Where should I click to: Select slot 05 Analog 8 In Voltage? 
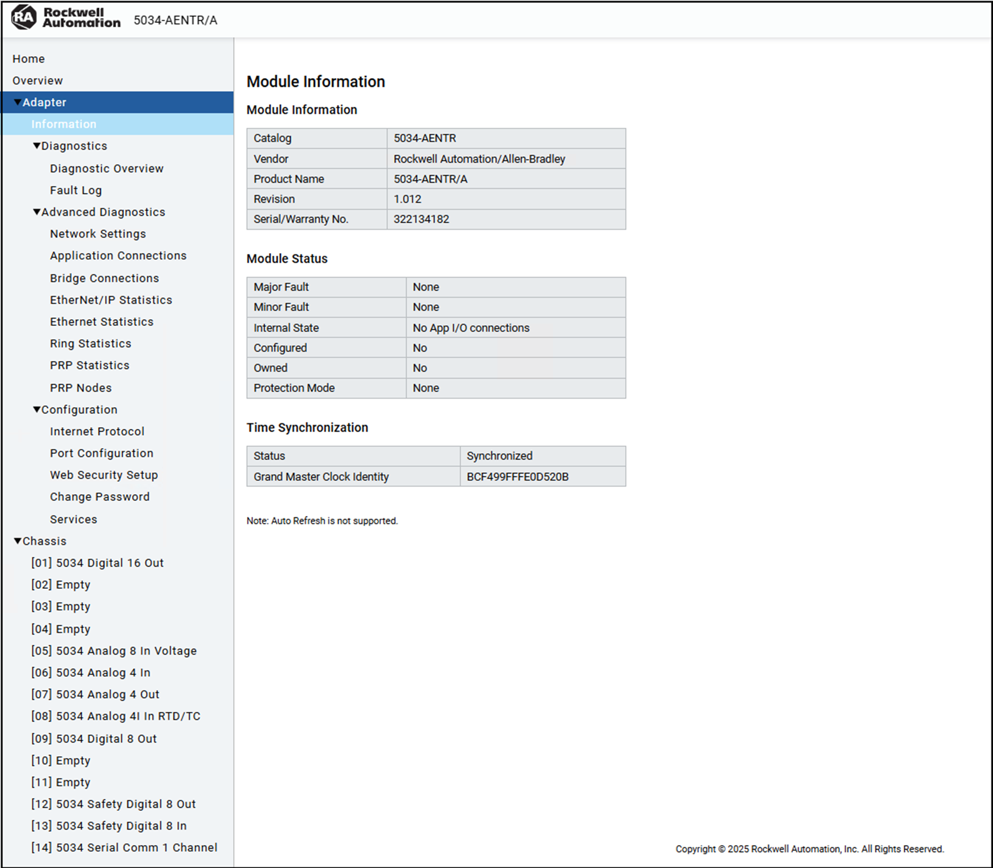[x=114, y=650]
